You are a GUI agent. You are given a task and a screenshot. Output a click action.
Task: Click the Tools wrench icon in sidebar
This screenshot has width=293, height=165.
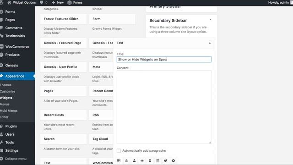(1, 142)
